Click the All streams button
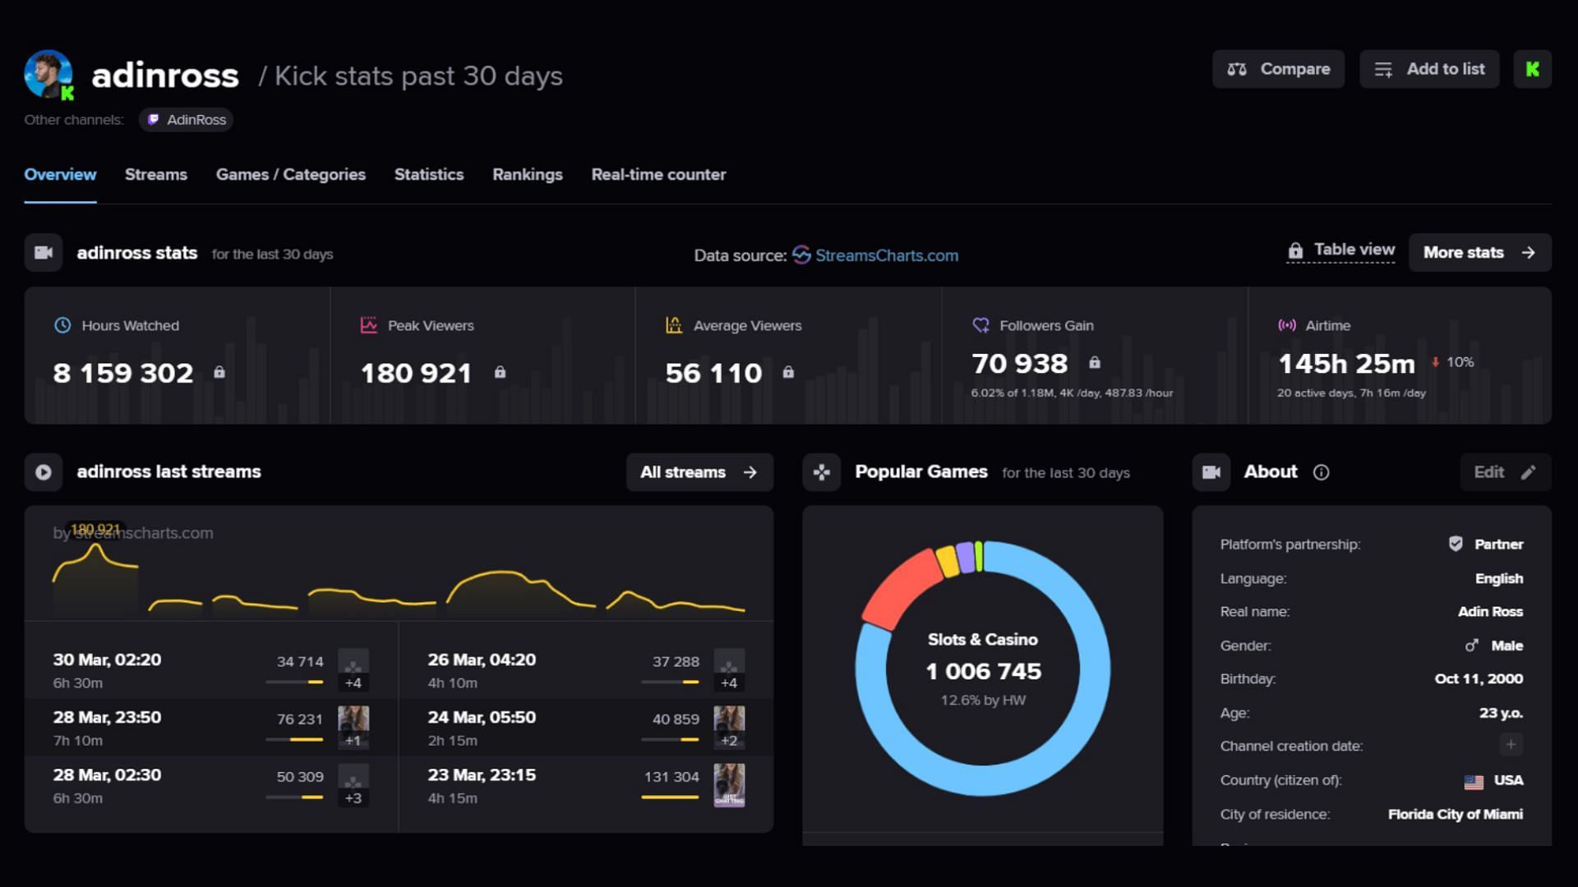The width and height of the screenshot is (1578, 887). click(699, 472)
